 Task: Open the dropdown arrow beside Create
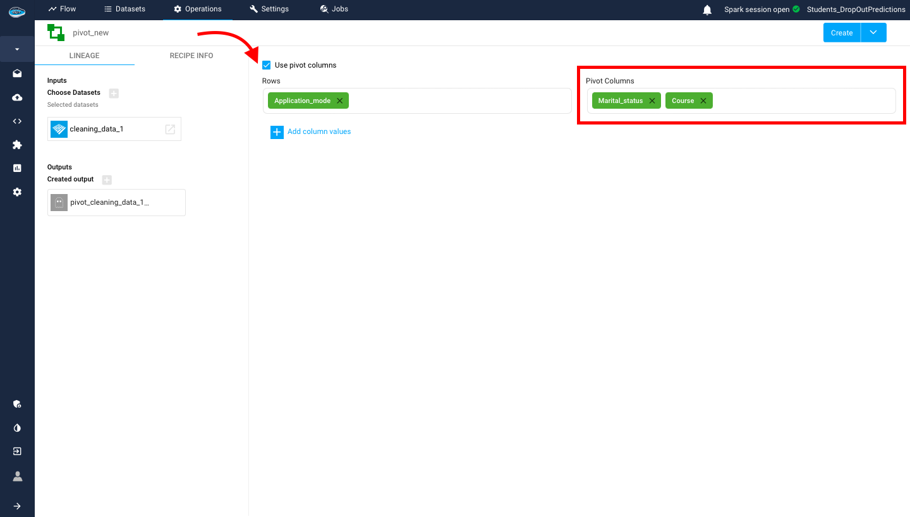pyautogui.click(x=873, y=33)
